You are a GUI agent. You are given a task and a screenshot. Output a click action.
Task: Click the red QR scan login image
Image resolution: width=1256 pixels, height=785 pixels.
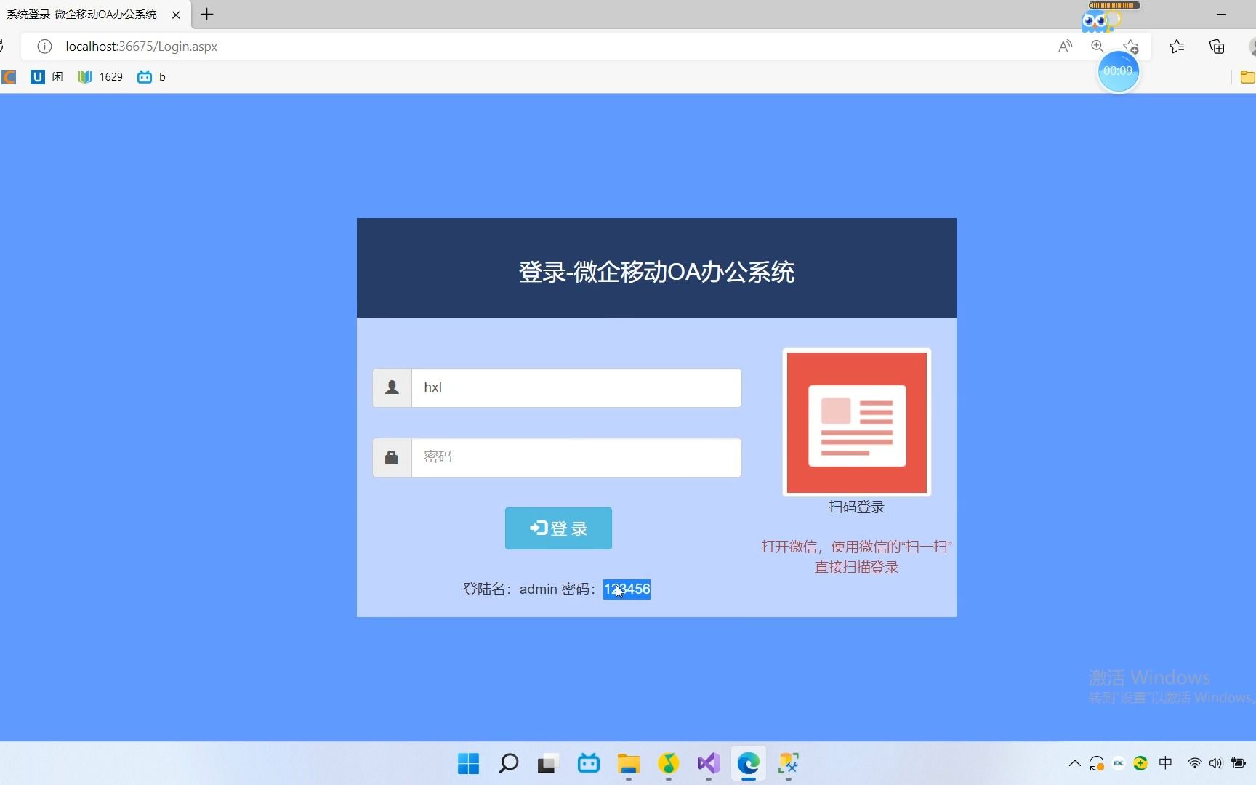pyautogui.click(x=857, y=422)
